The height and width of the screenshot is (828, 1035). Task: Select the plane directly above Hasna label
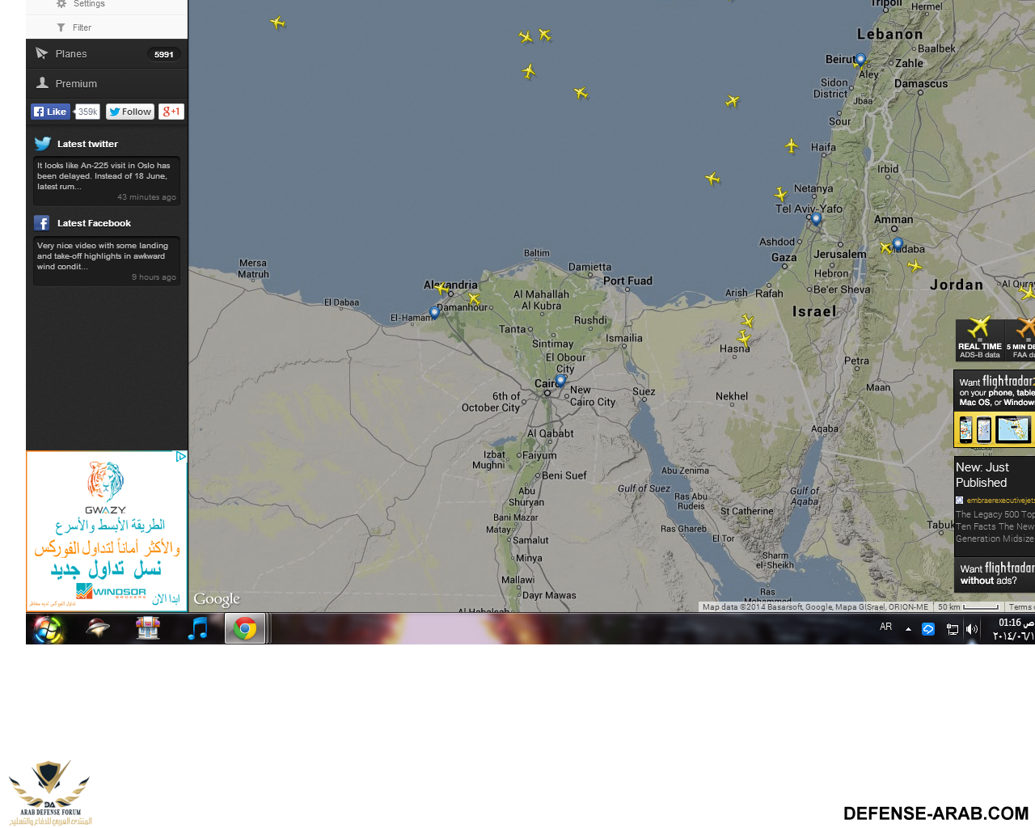coord(744,337)
